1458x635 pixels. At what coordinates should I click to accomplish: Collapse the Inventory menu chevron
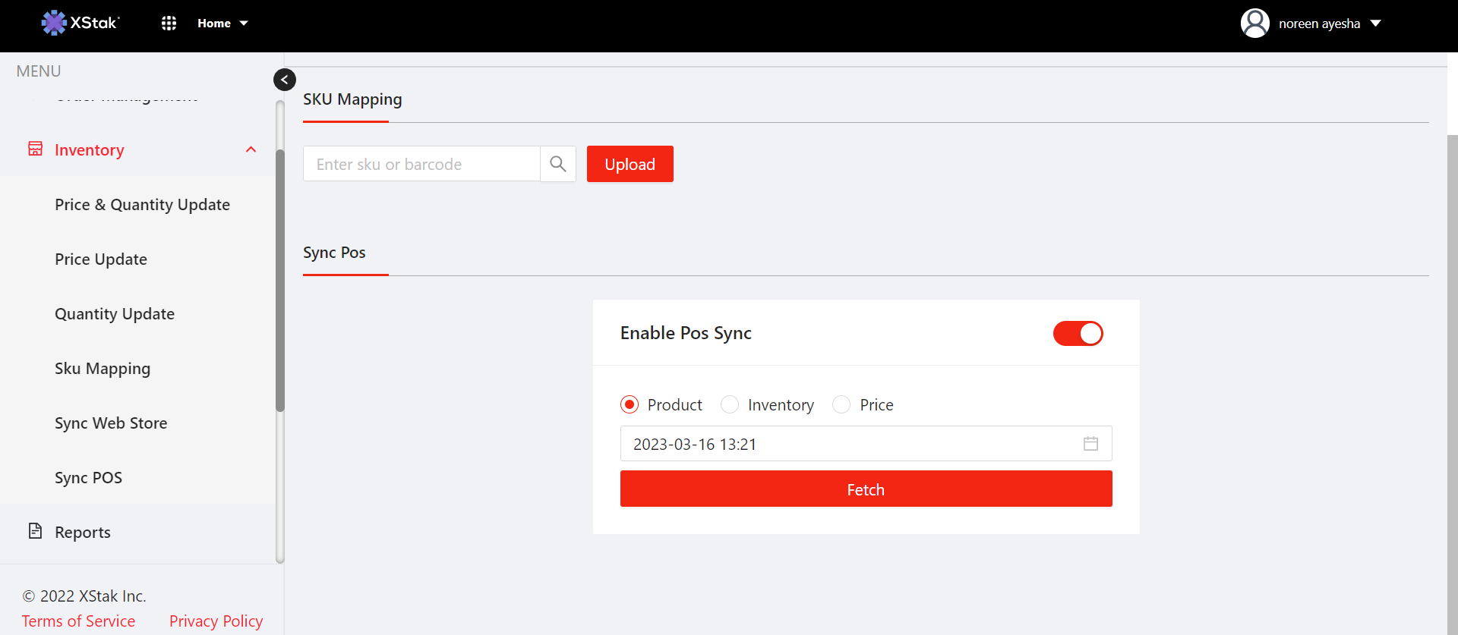251,149
